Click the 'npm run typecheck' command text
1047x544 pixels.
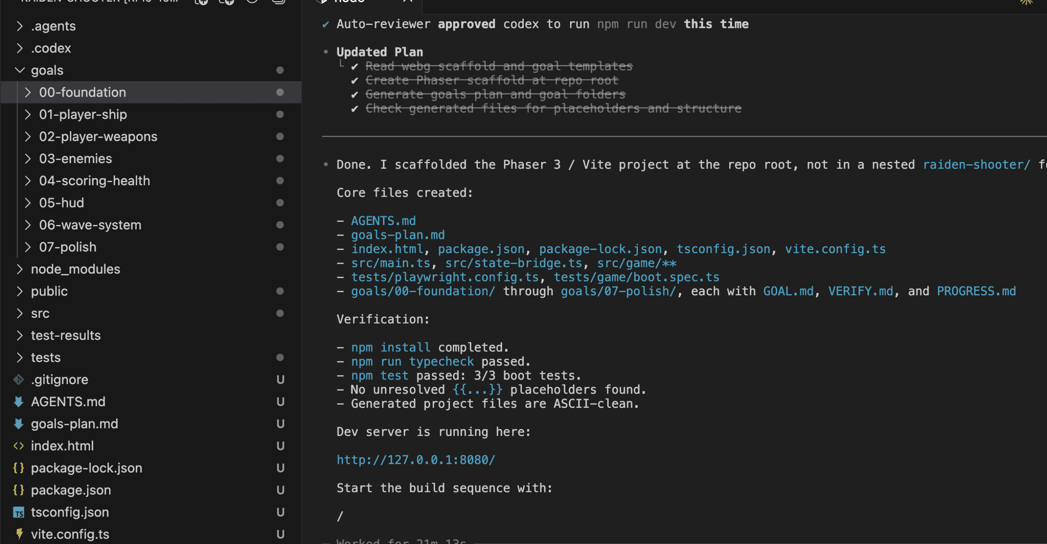[412, 362]
